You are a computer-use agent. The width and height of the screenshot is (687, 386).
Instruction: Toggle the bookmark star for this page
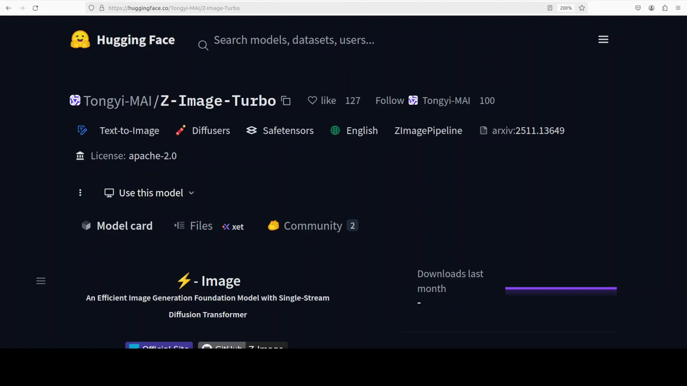tap(582, 8)
